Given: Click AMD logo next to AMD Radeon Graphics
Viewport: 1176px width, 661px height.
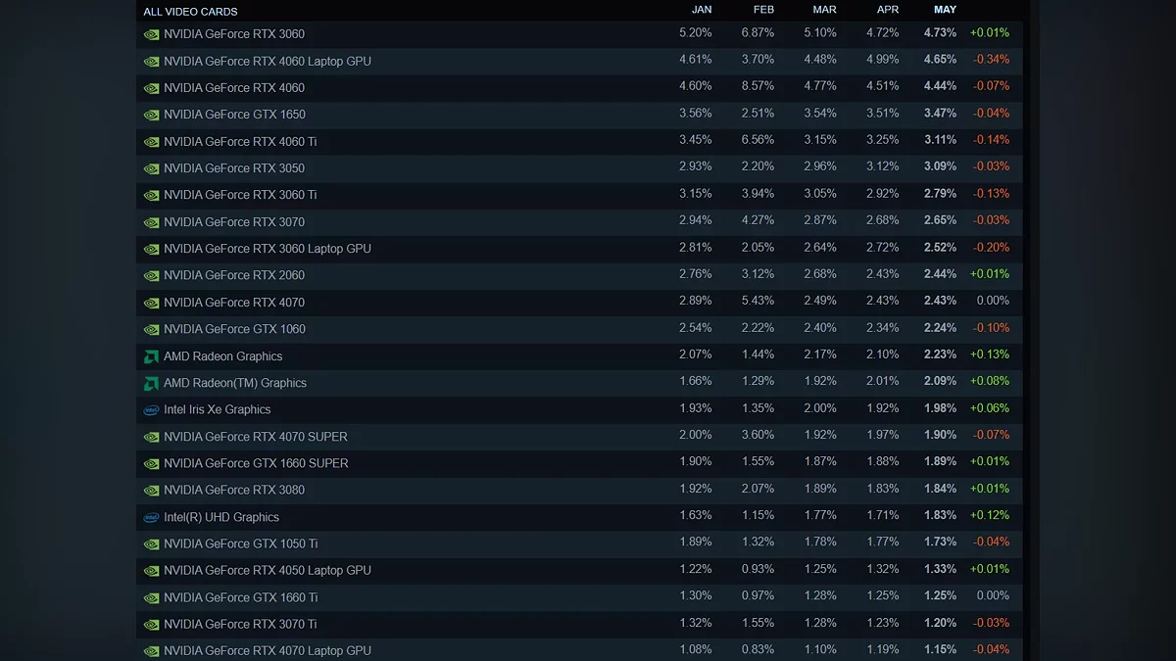Looking at the screenshot, I should coord(151,356).
